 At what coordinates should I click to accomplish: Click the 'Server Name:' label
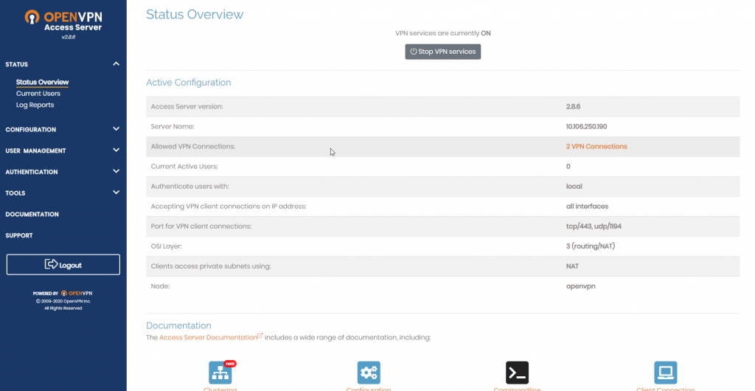pos(173,127)
